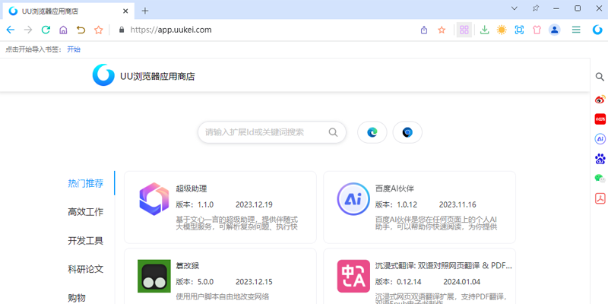The height and width of the screenshot is (304, 608).
Task: Open the 沉浸式翻译 extension title
Action: [x=444, y=266]
